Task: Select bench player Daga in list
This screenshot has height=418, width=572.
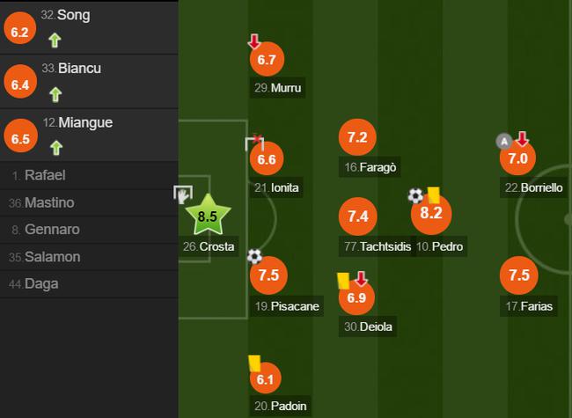Action: 89,283
